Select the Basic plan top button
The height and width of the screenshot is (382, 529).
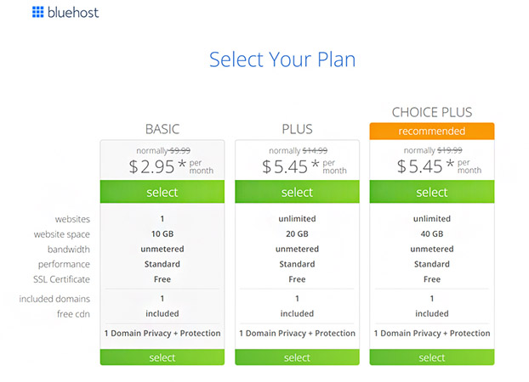(162, 192)
